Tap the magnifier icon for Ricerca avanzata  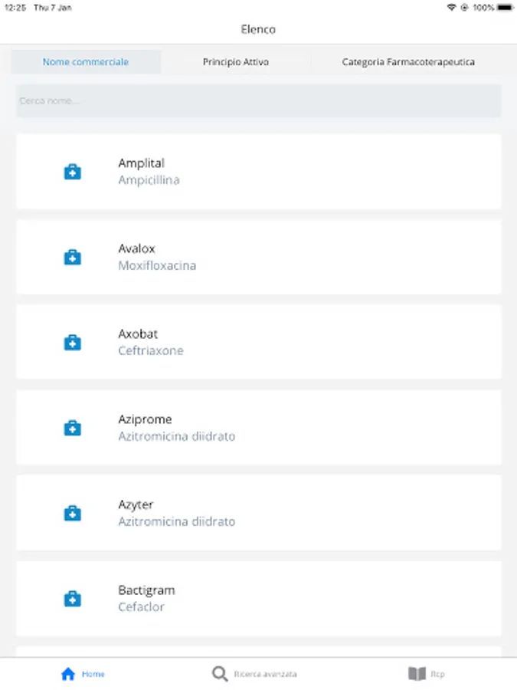(x=220, y=674)
